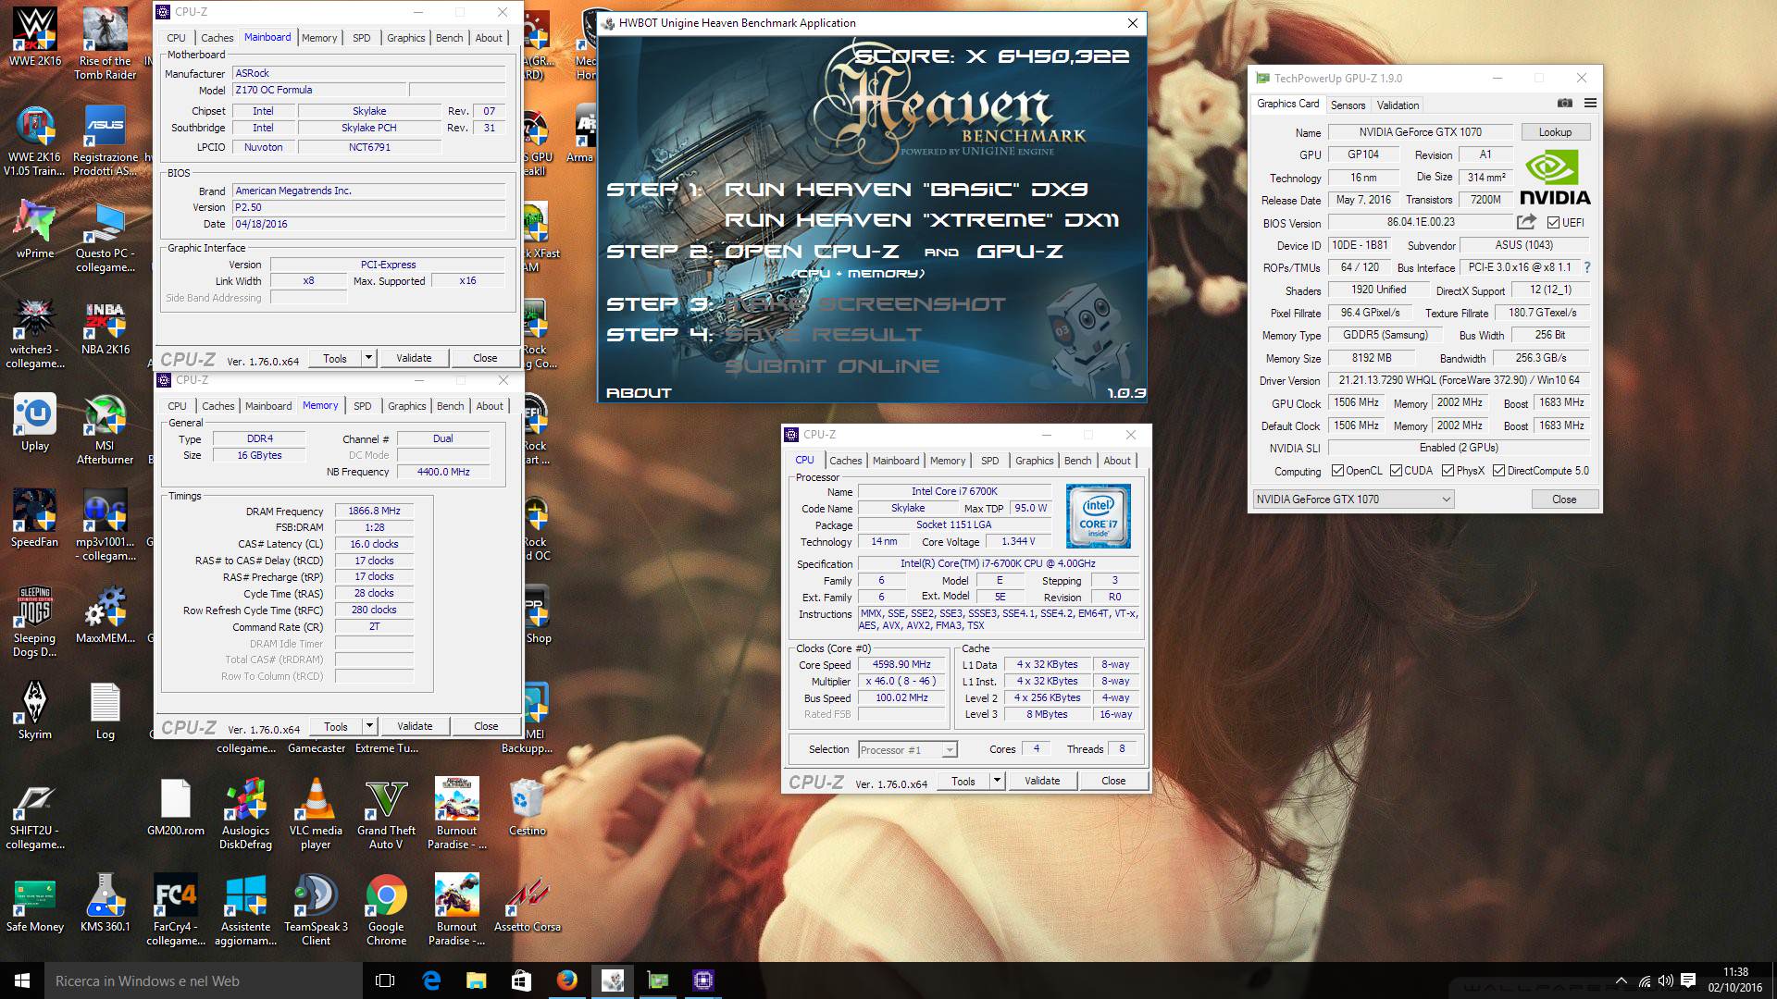Launch Google Chrome desktop shortcut
Image resolution: width=1777 pixels, height=999 pixels.
(386, 909)
